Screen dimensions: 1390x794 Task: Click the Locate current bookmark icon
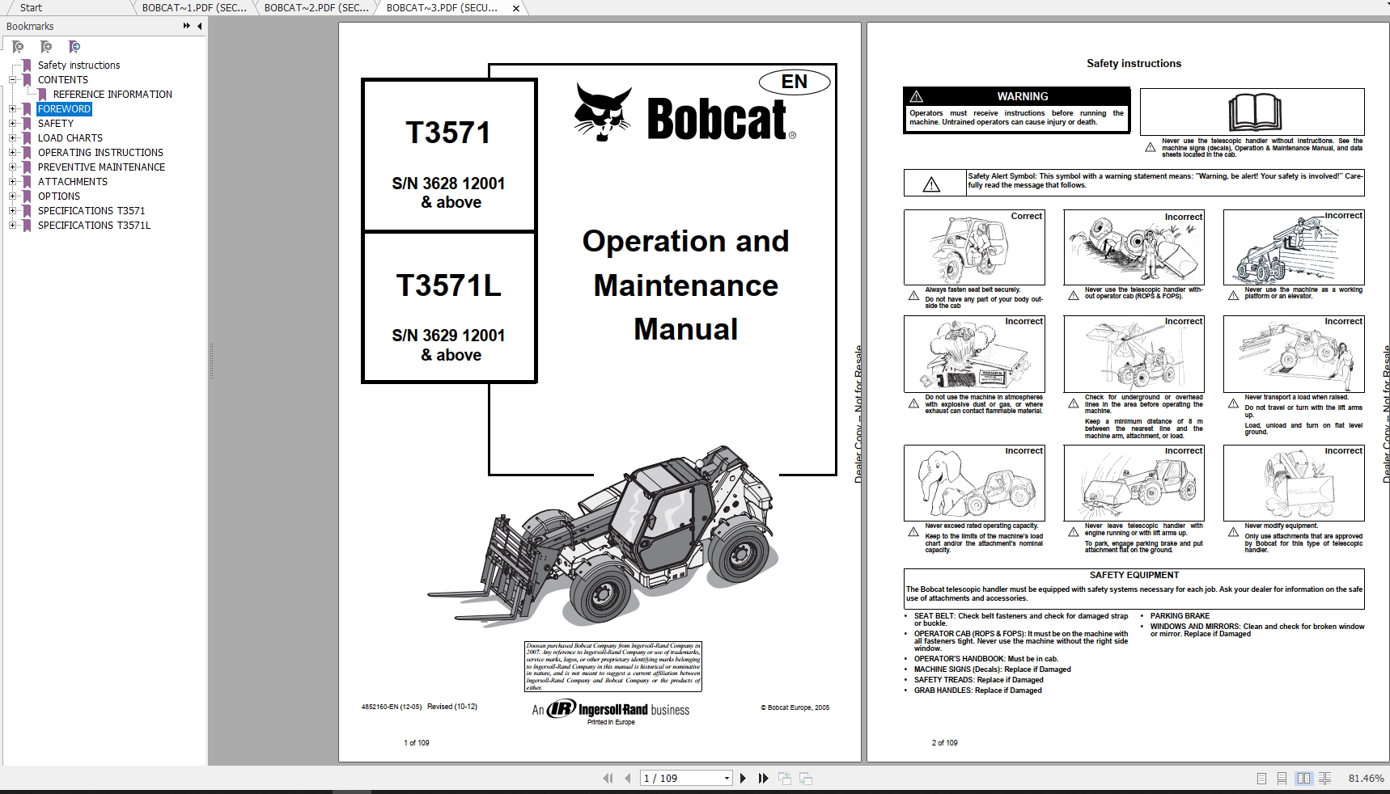point(74,47)
